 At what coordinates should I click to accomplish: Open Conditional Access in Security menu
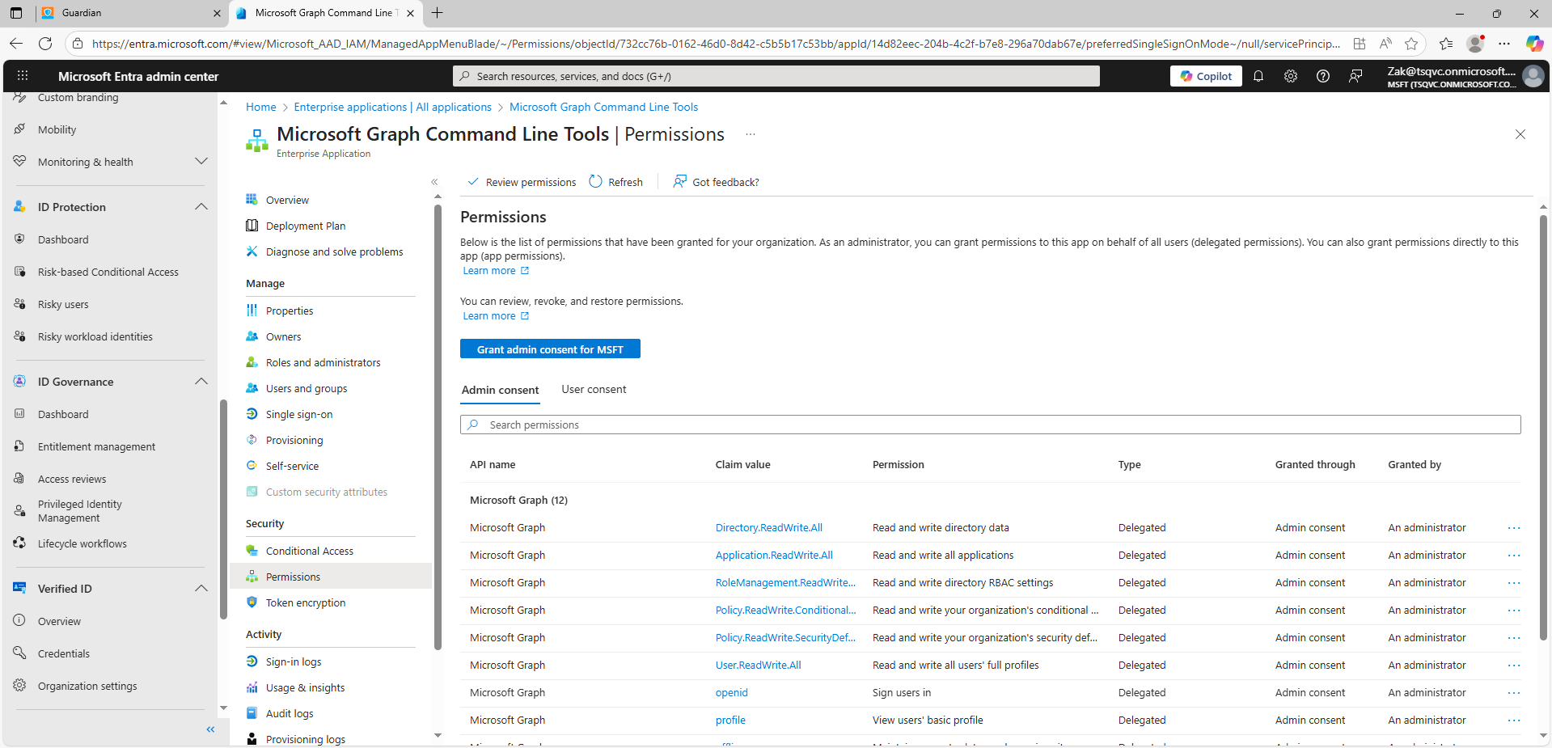309,551
